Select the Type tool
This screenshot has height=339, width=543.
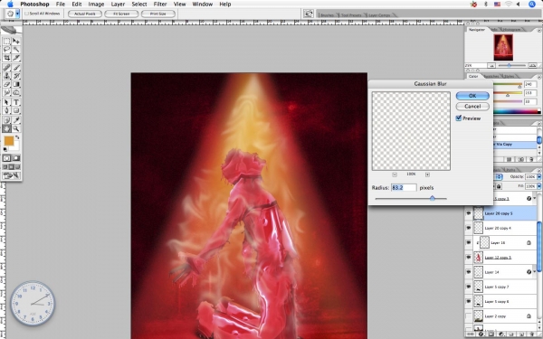[16, 102]
